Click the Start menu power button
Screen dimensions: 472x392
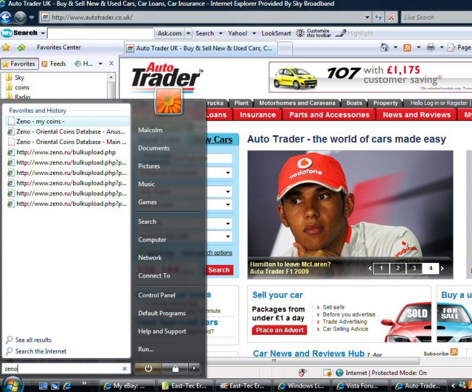click(148, 368)
